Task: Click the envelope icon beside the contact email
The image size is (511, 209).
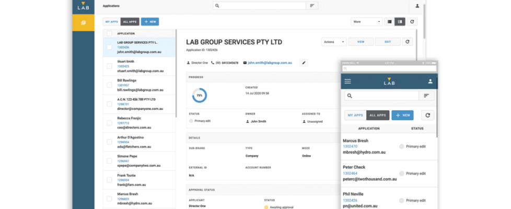Action: (x=245, y=63)
